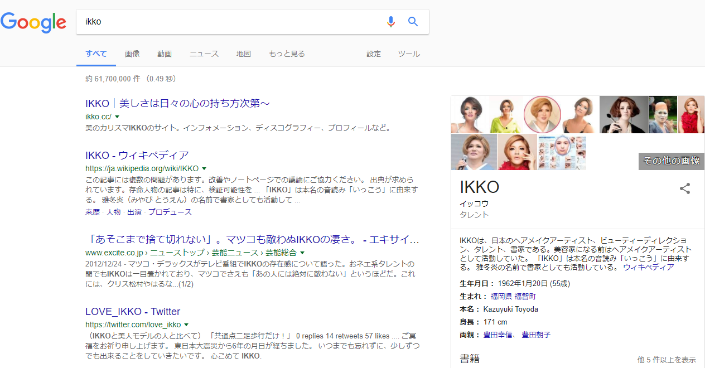Open the 地図 tab
This screenshot has height=368, width=705.
click(244, 54)
